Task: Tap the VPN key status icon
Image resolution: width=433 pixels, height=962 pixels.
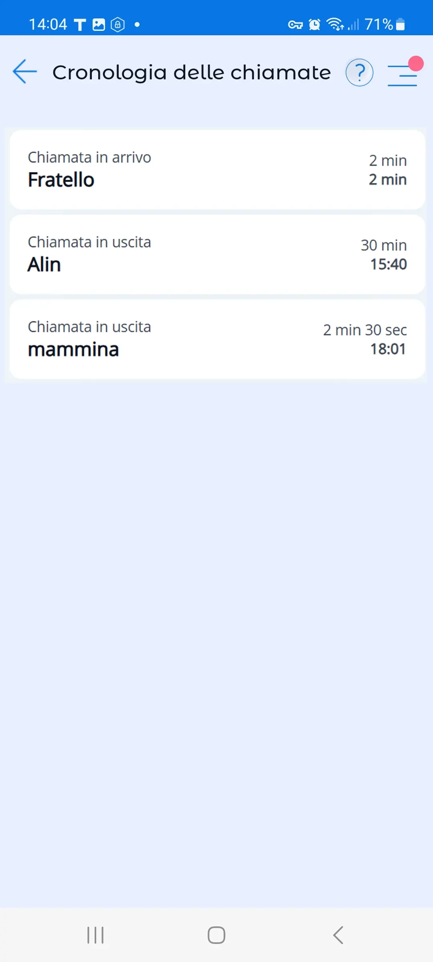Action: (295, 25)
